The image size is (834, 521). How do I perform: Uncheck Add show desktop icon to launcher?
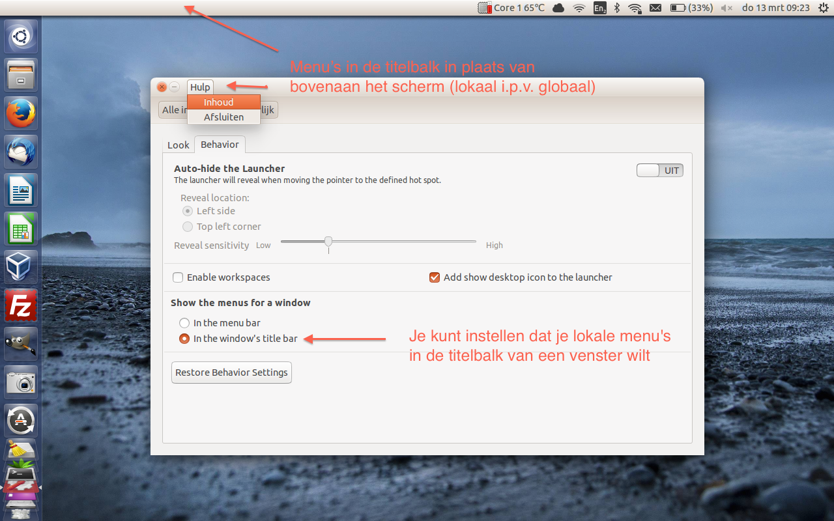[435, 277]
